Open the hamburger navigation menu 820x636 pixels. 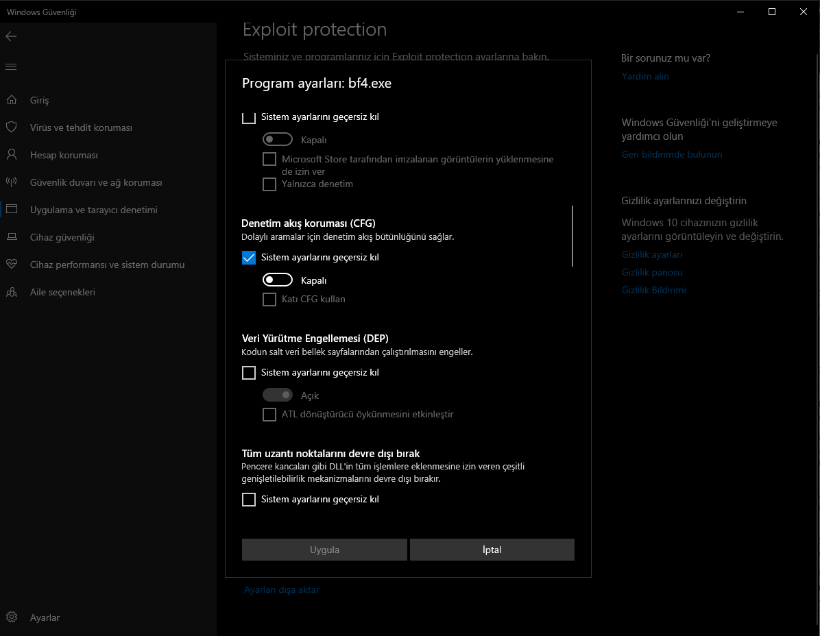click(x=11, y=66)
